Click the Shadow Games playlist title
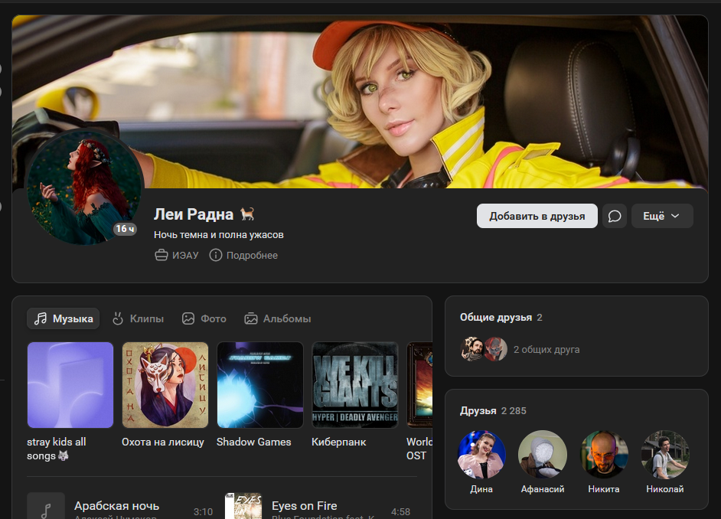721x519 pixels. point(254,442)
